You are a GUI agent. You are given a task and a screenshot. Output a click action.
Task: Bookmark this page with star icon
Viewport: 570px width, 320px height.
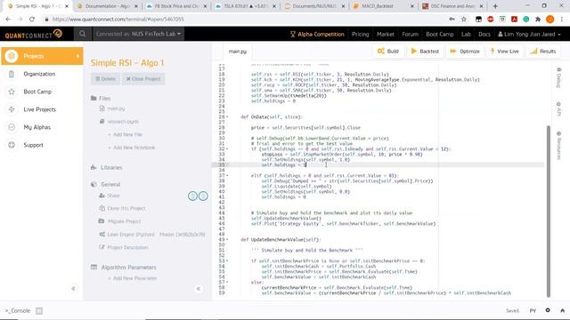click(x=463, y=19)
